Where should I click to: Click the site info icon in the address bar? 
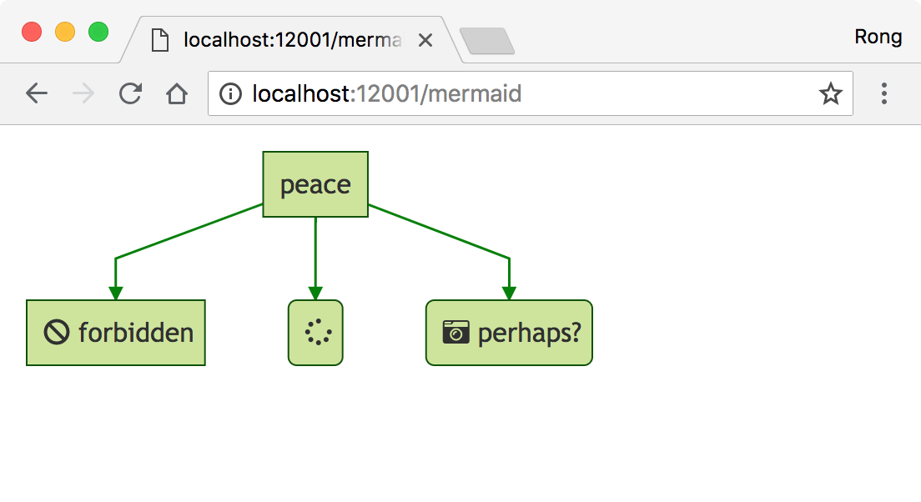(x=231, y=93)
